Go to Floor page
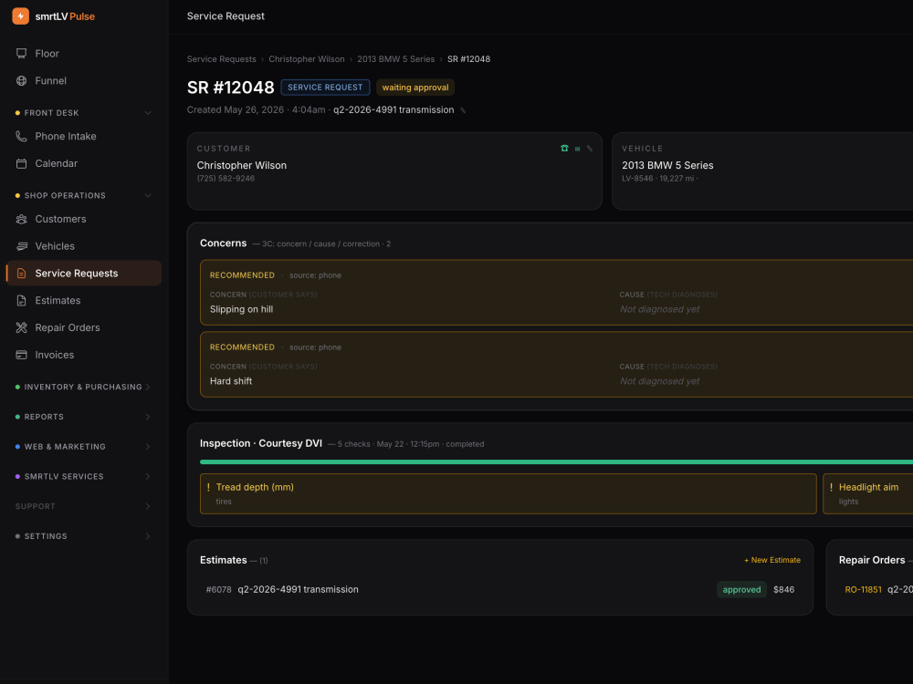Image resolution: width=913 pixels, height=684 pixels. [x=84, y=54]
